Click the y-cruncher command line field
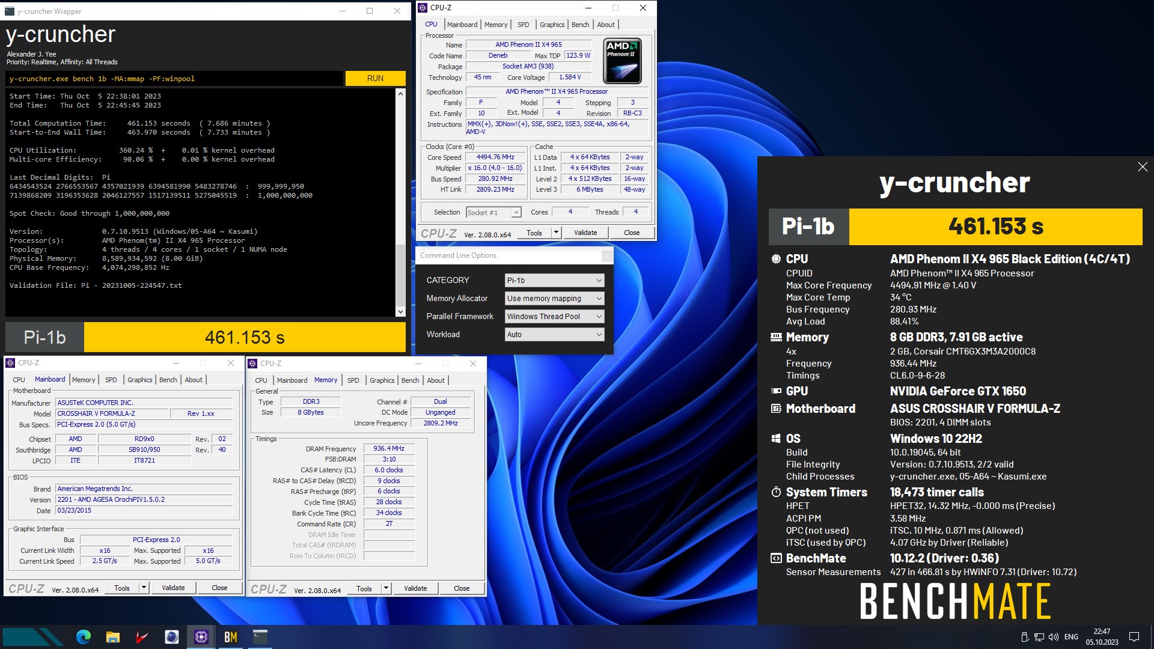Image resolution: width=1154 pixels, height=649 pixels. (x=174, y=79)
